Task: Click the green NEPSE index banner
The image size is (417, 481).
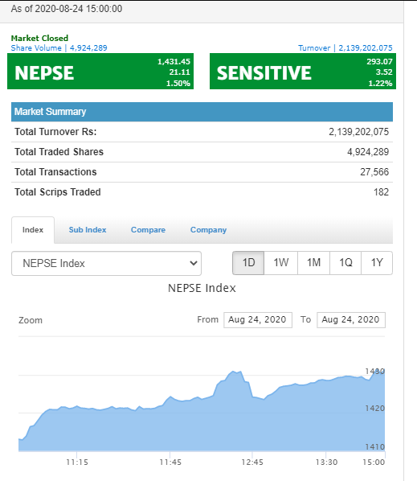Action: (100, 71)
